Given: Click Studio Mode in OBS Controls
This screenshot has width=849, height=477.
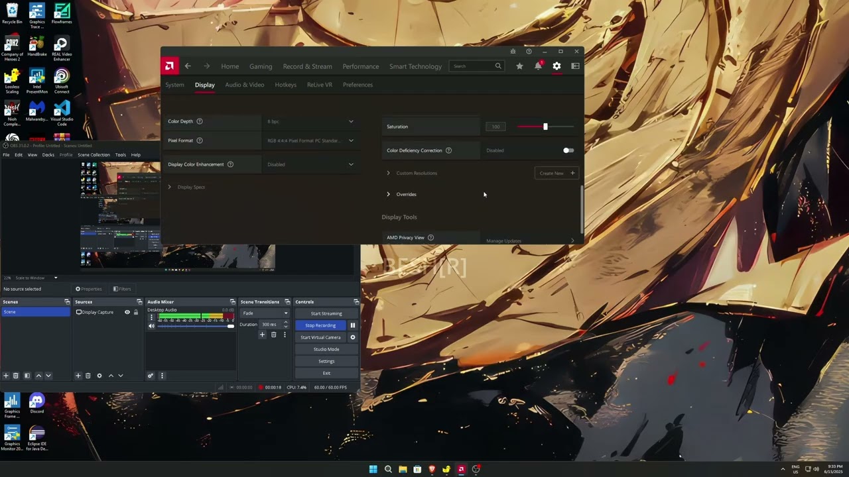Looking at the screenshot, I should [x=326, y=349].
